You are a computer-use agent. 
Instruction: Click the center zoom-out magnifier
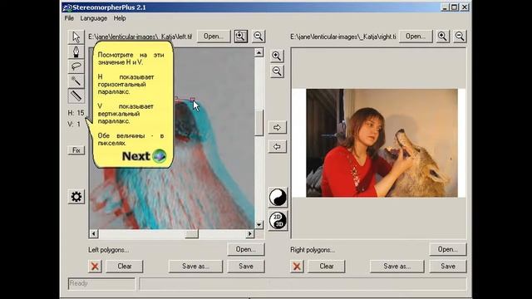click(x=277, y=71)
